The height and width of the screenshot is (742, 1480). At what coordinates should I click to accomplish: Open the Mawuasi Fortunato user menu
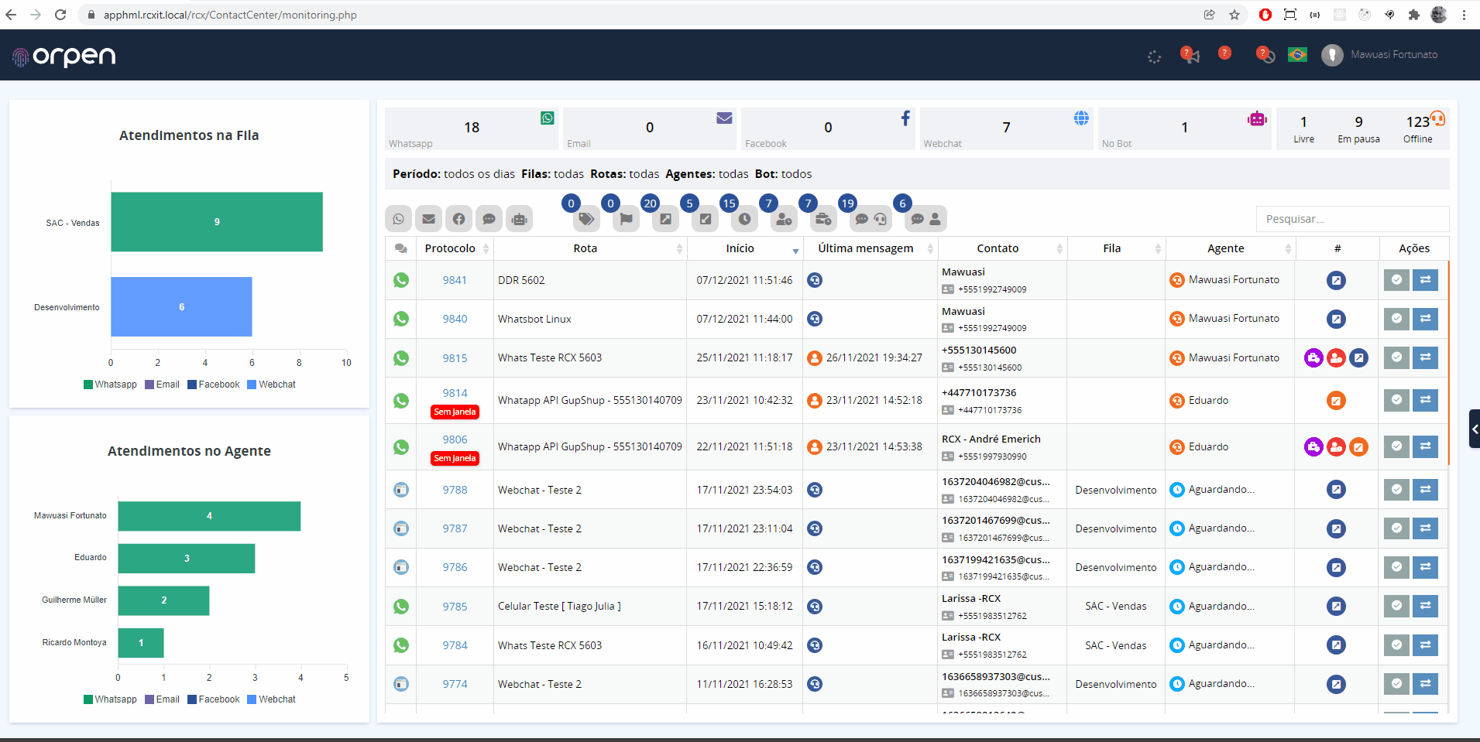click(x=1394, y=55)
